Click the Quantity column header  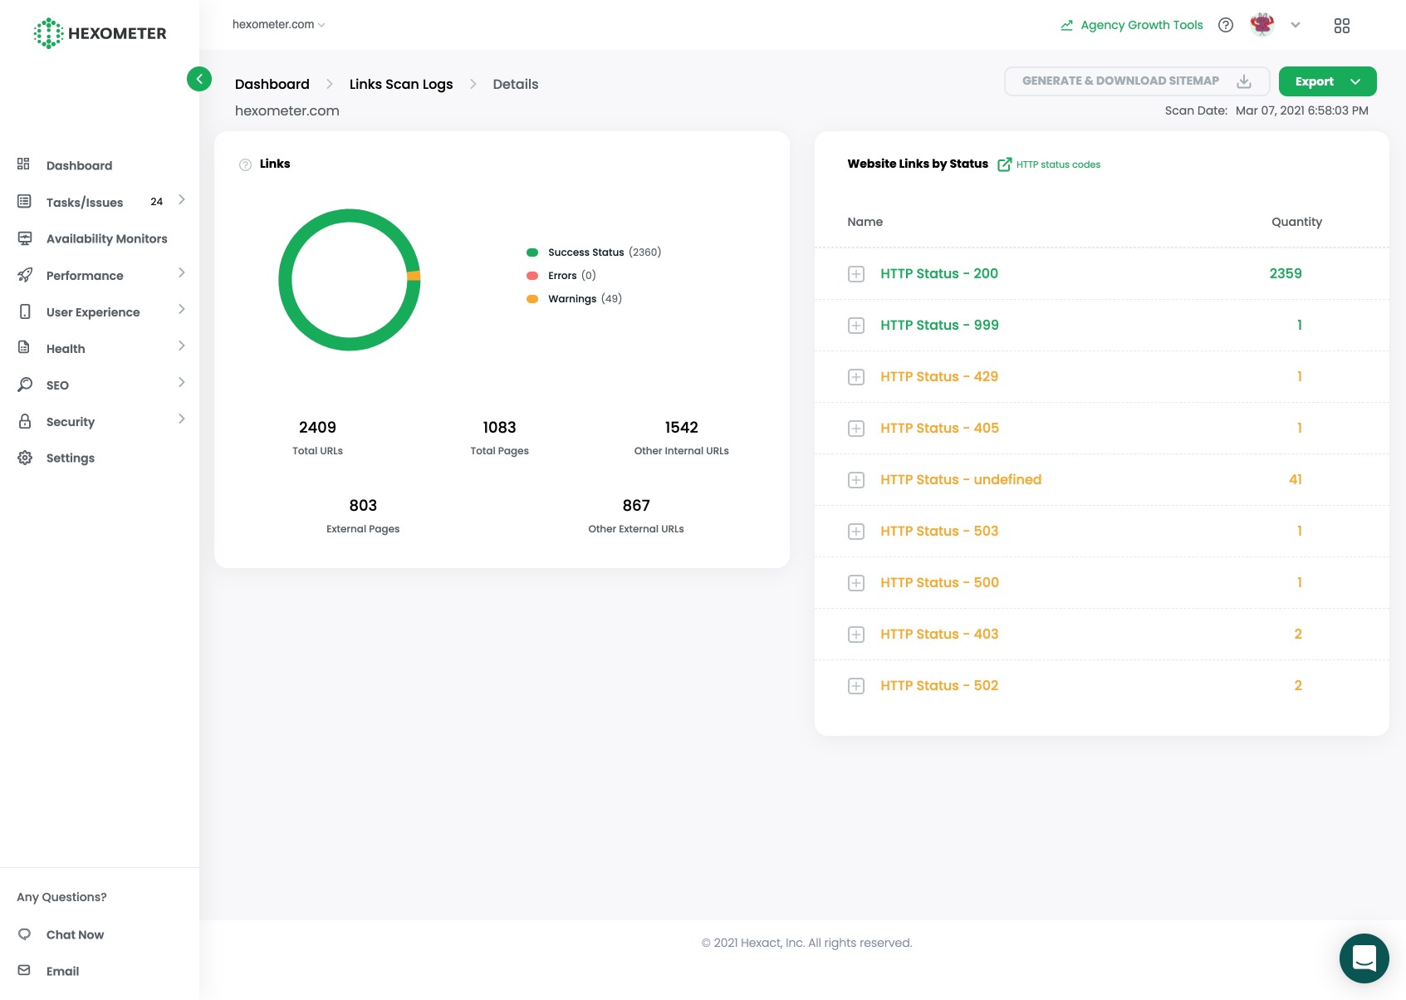(1296, 222)
